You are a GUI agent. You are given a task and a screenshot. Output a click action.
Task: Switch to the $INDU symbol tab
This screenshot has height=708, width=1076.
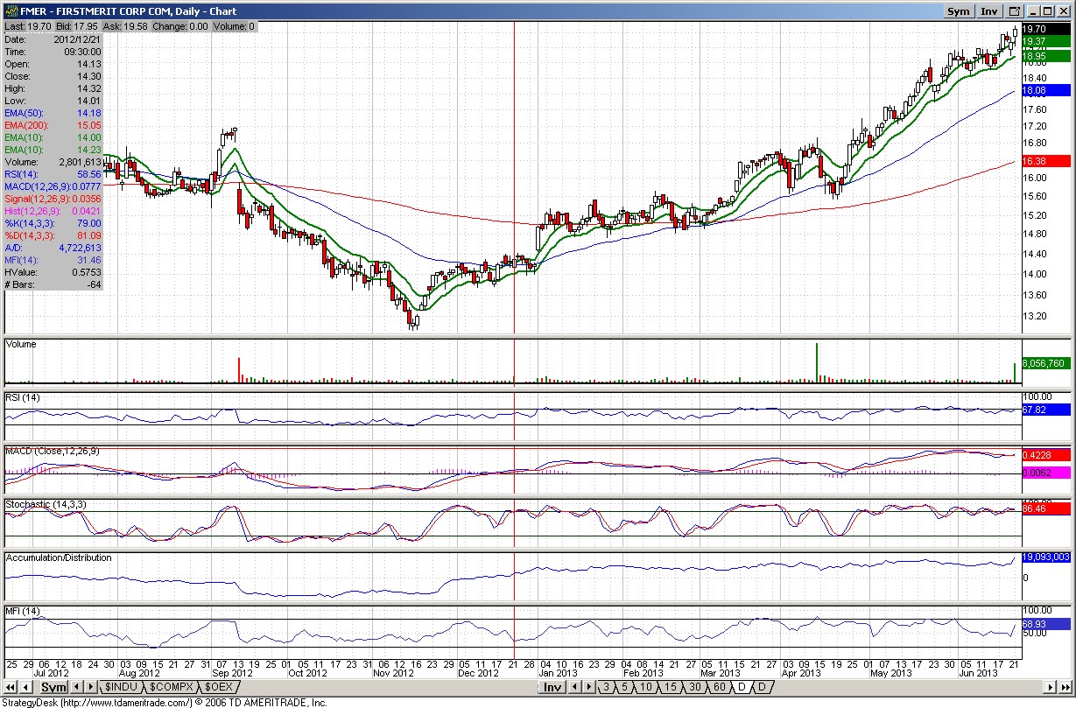tap(122, 688)
